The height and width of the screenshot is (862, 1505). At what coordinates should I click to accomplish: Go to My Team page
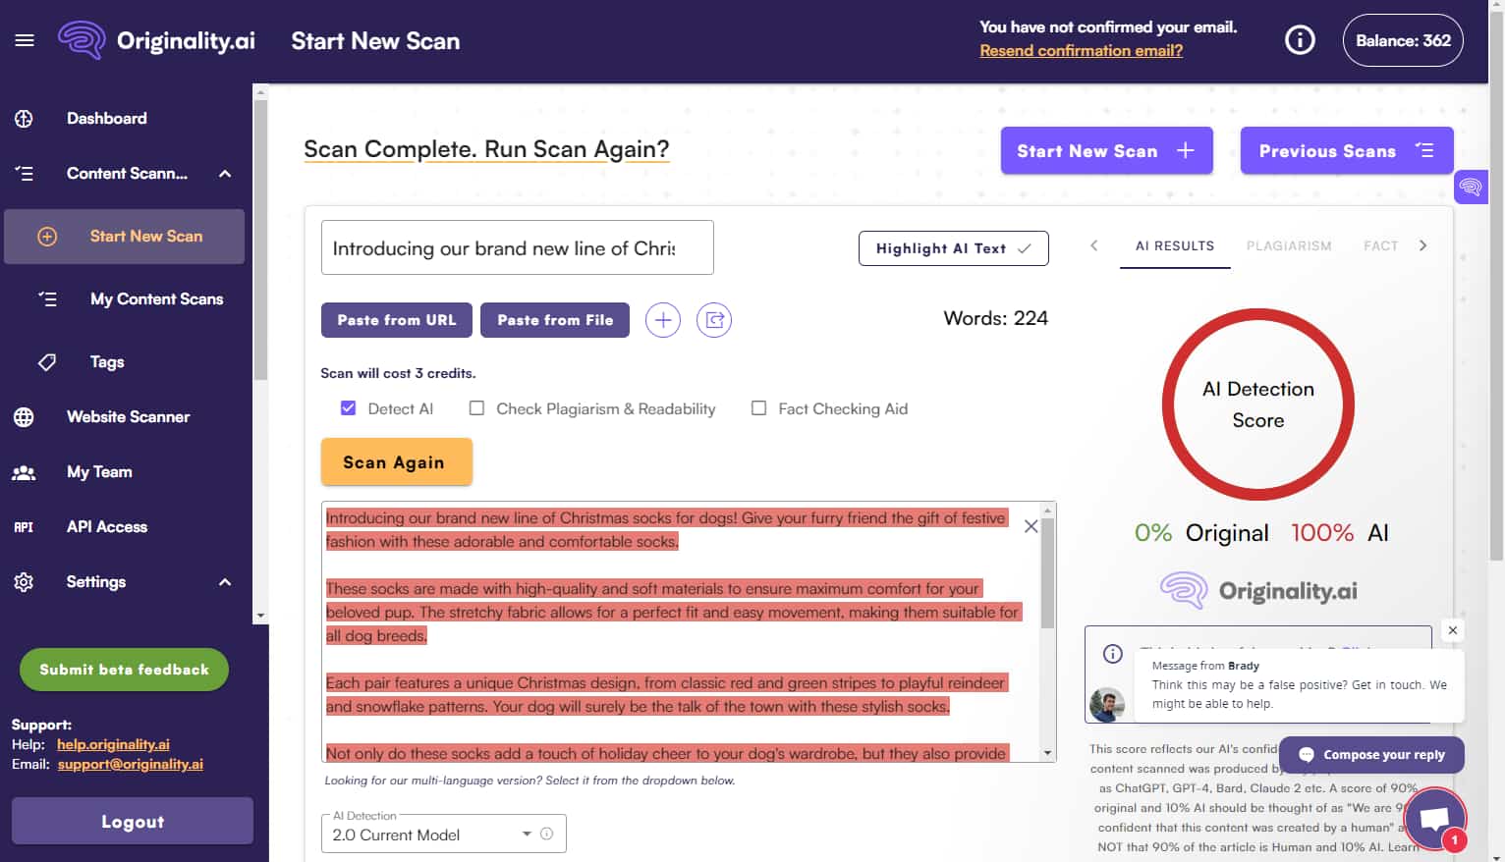(98, 471)
